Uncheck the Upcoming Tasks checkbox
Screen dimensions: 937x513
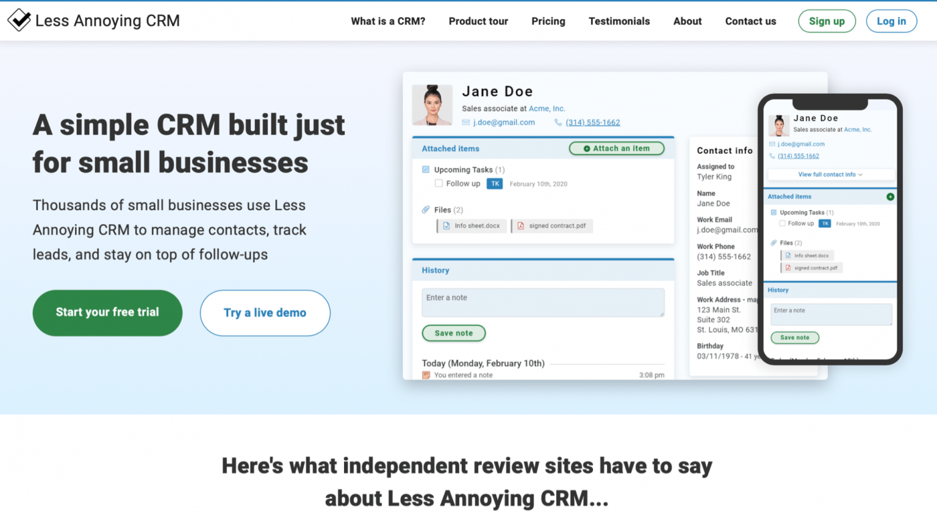pos(425,169)
